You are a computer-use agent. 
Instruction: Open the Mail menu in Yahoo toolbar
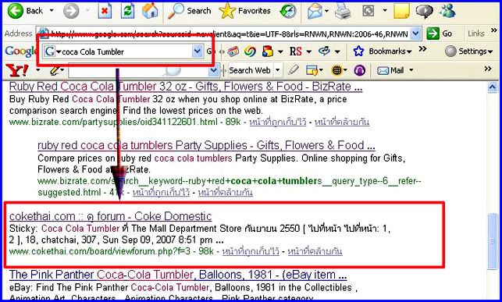395,70
